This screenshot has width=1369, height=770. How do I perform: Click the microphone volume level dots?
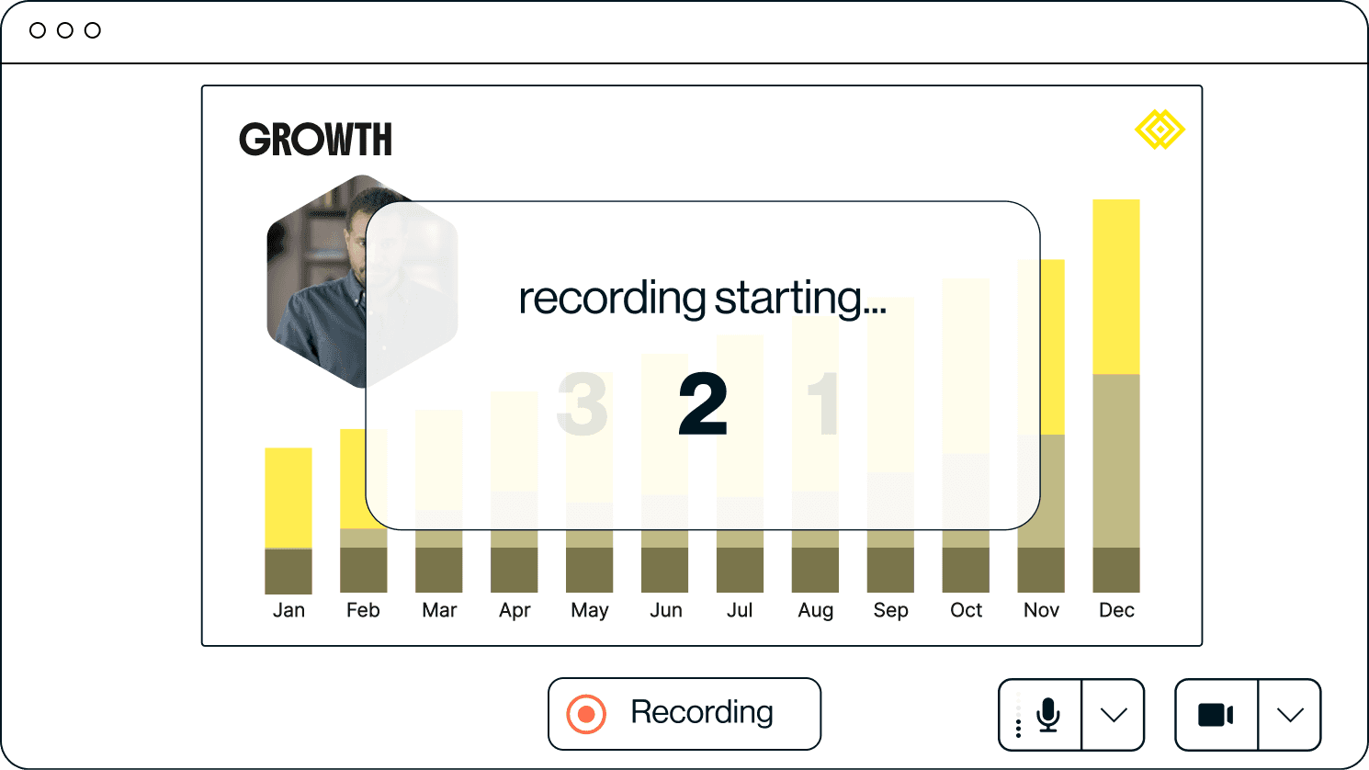click(x=1018, y=716)
